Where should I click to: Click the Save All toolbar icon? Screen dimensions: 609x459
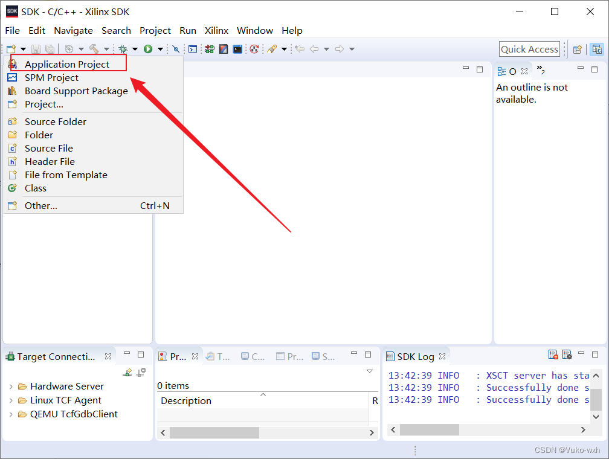tap(50, 49)
